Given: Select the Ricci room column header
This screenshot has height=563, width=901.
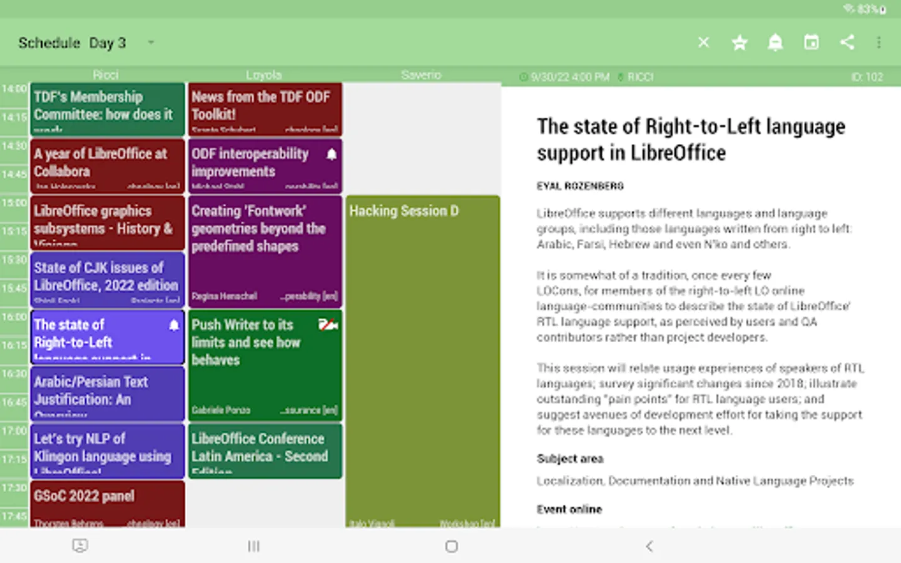Looking at the screenshot, I should click(x=106, y=75).
